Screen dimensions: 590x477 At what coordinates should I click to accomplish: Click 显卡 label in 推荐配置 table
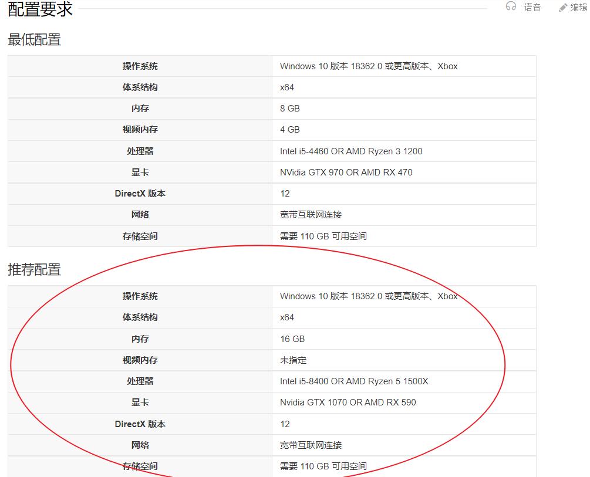(x=140, y=402)
